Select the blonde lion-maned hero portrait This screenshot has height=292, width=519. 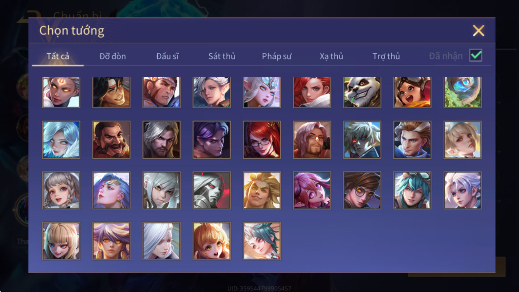coord(262,190)
